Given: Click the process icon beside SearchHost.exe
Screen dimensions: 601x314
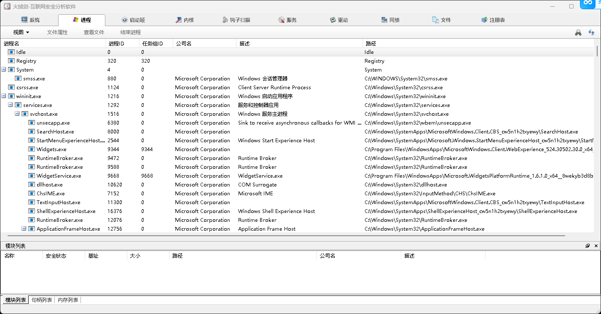Looking at the screenshot, I should click(x=31, y=132).
